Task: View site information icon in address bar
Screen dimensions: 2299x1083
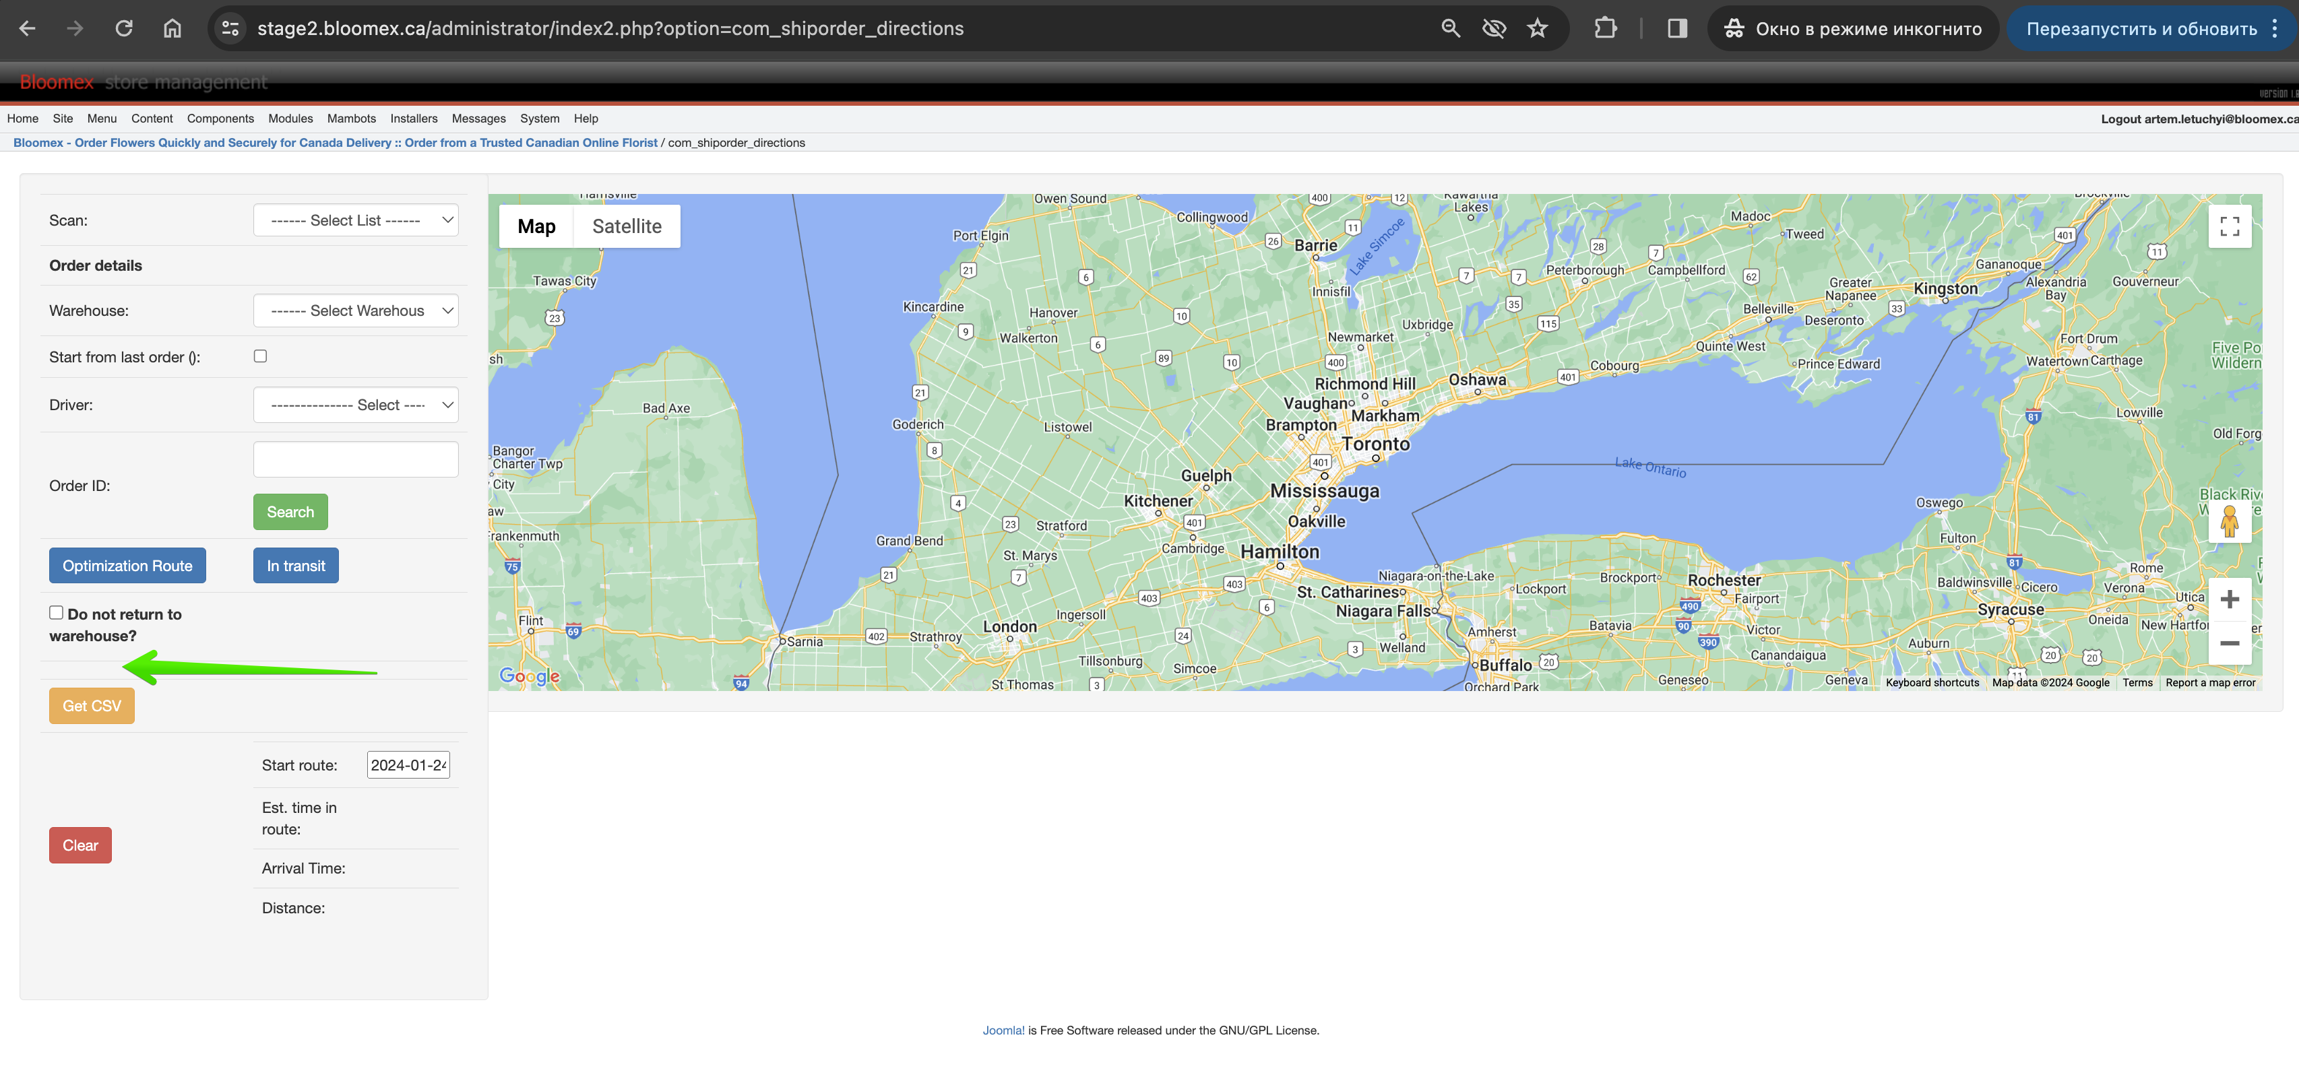Action: point(230,28)
